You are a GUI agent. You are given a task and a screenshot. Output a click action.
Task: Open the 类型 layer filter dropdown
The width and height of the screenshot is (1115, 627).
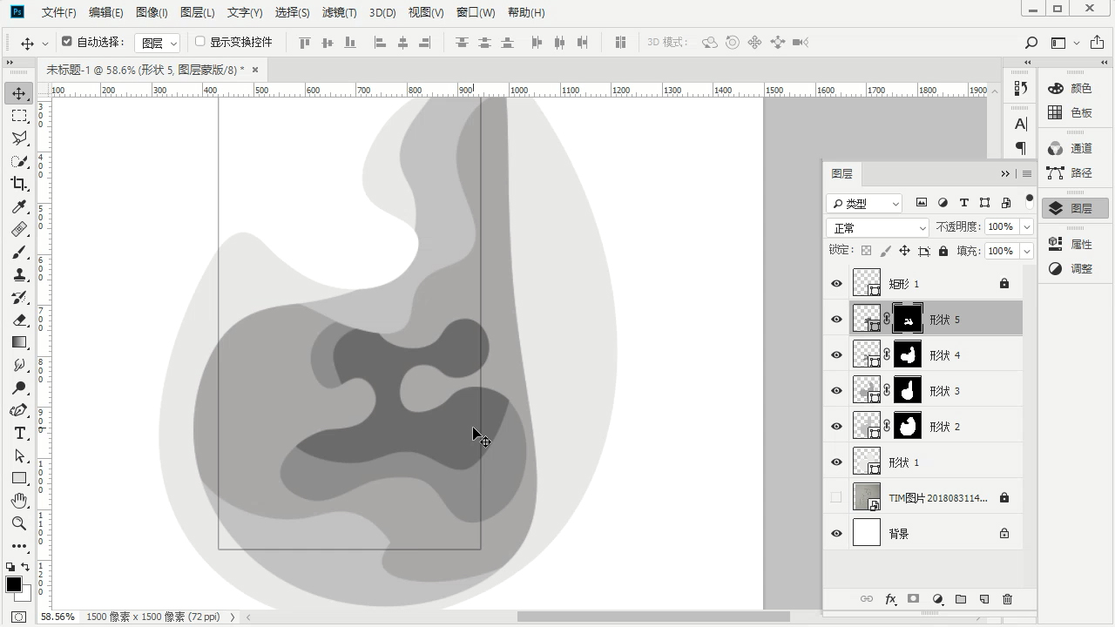pos(865,204)
